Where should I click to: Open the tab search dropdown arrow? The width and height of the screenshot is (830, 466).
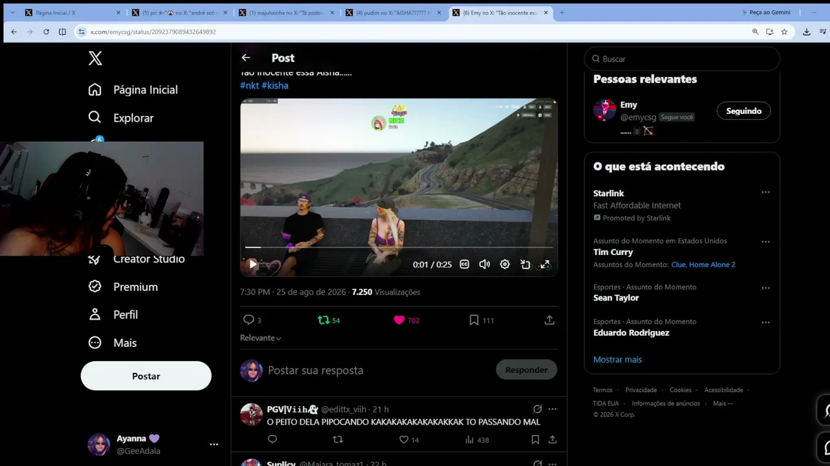click(12, 12)
